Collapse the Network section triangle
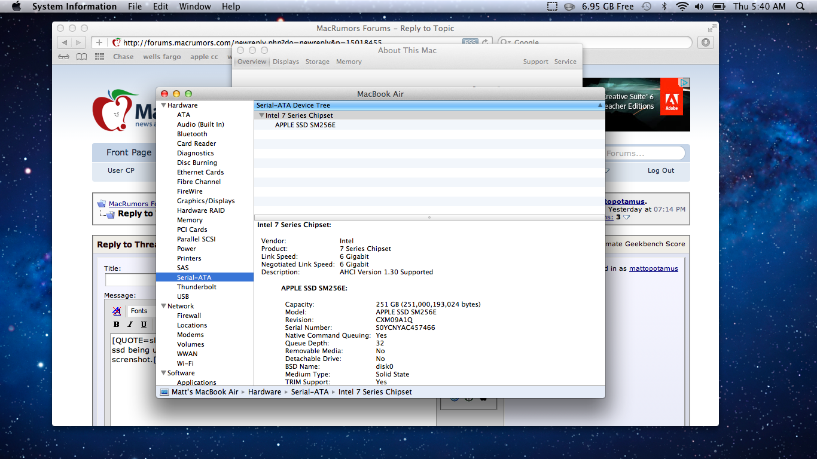The height and width of the screenshot is (459, 817). coord(163,306)
